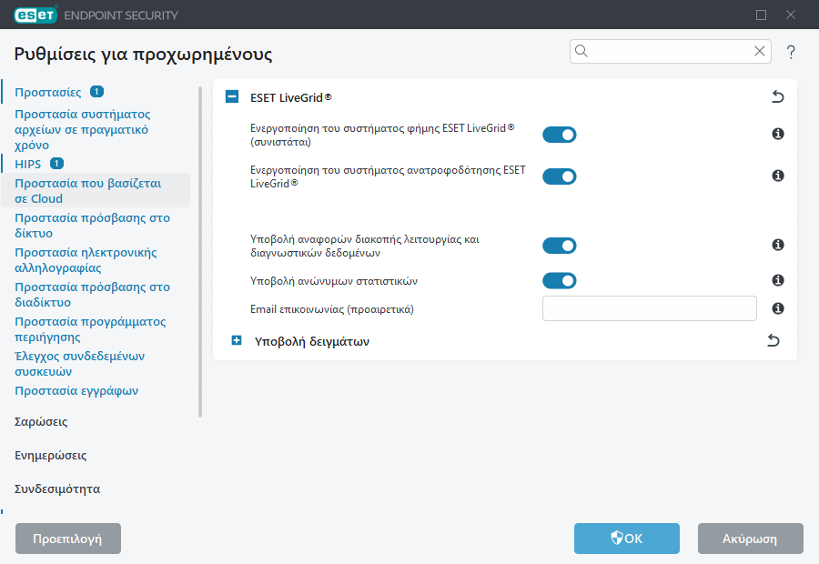The height and width of the screenshot is (564, 819).
Task: Open the Συνδεσιμότητα category
Action: point(57,488)
